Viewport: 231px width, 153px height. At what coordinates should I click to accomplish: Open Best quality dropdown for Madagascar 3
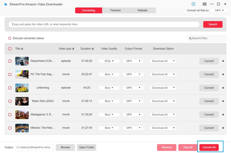pos(109,115)
